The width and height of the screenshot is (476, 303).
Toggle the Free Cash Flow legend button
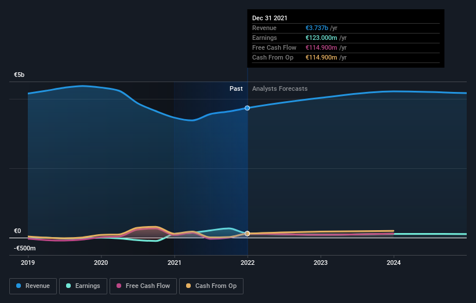click(143, 286)
